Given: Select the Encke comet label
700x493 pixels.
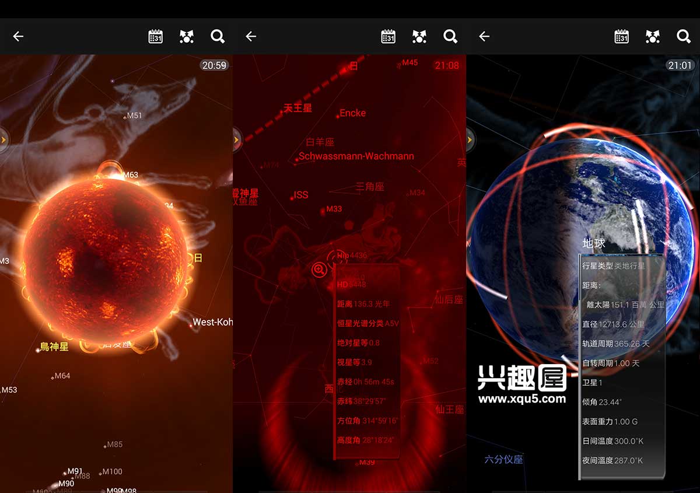Looking at the screenshot, I should tap(353, 113).
